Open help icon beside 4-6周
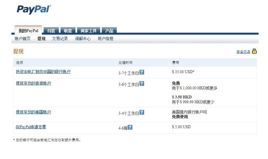The image size is (268, 159). point(130,127)
